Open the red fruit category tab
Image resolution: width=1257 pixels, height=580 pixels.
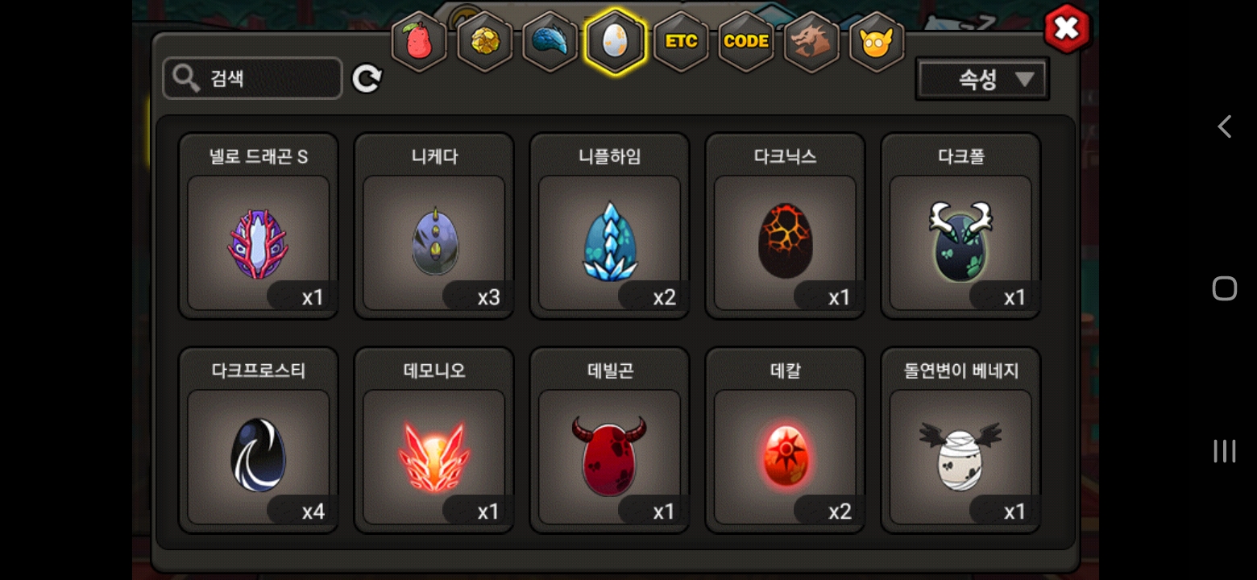(419, 42)
